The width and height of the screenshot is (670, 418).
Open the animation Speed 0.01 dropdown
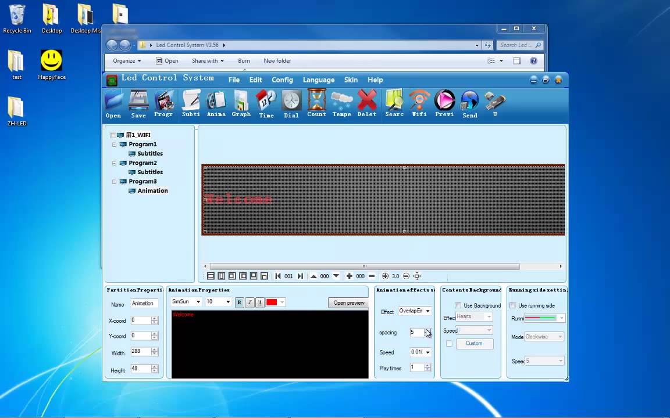427,352
